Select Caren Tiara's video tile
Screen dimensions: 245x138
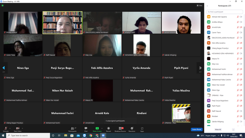(x=23, y=45)
